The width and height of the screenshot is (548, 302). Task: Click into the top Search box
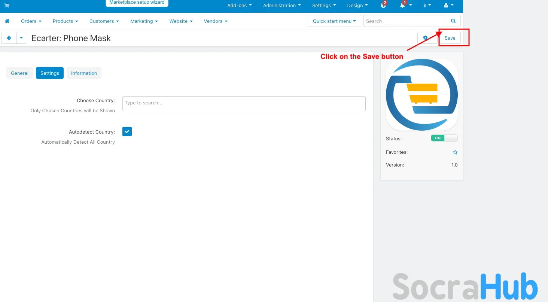click(405, 21)
